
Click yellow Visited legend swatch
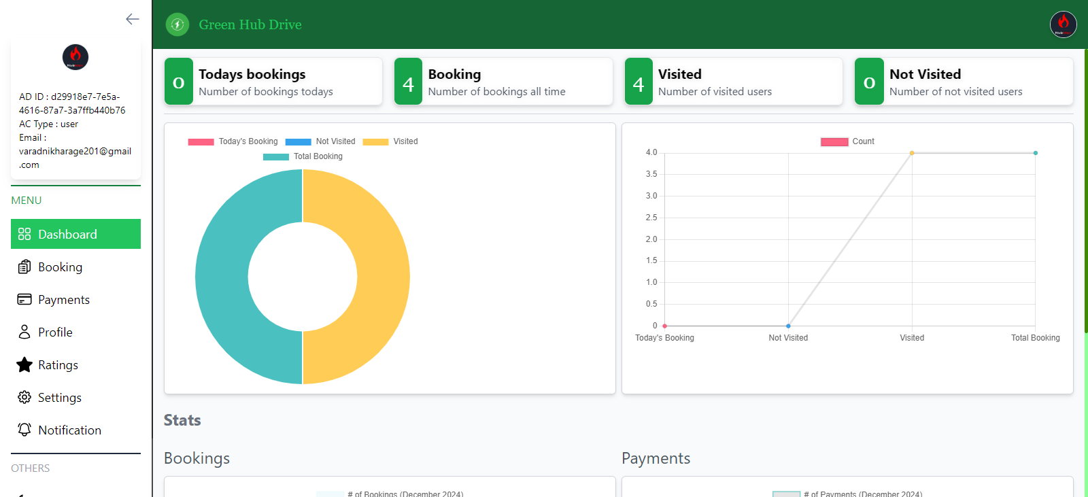375,142
